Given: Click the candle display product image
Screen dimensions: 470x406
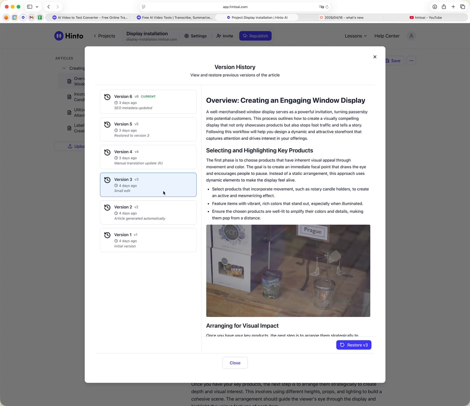Looking at the screenshot, I should (288, 271).
